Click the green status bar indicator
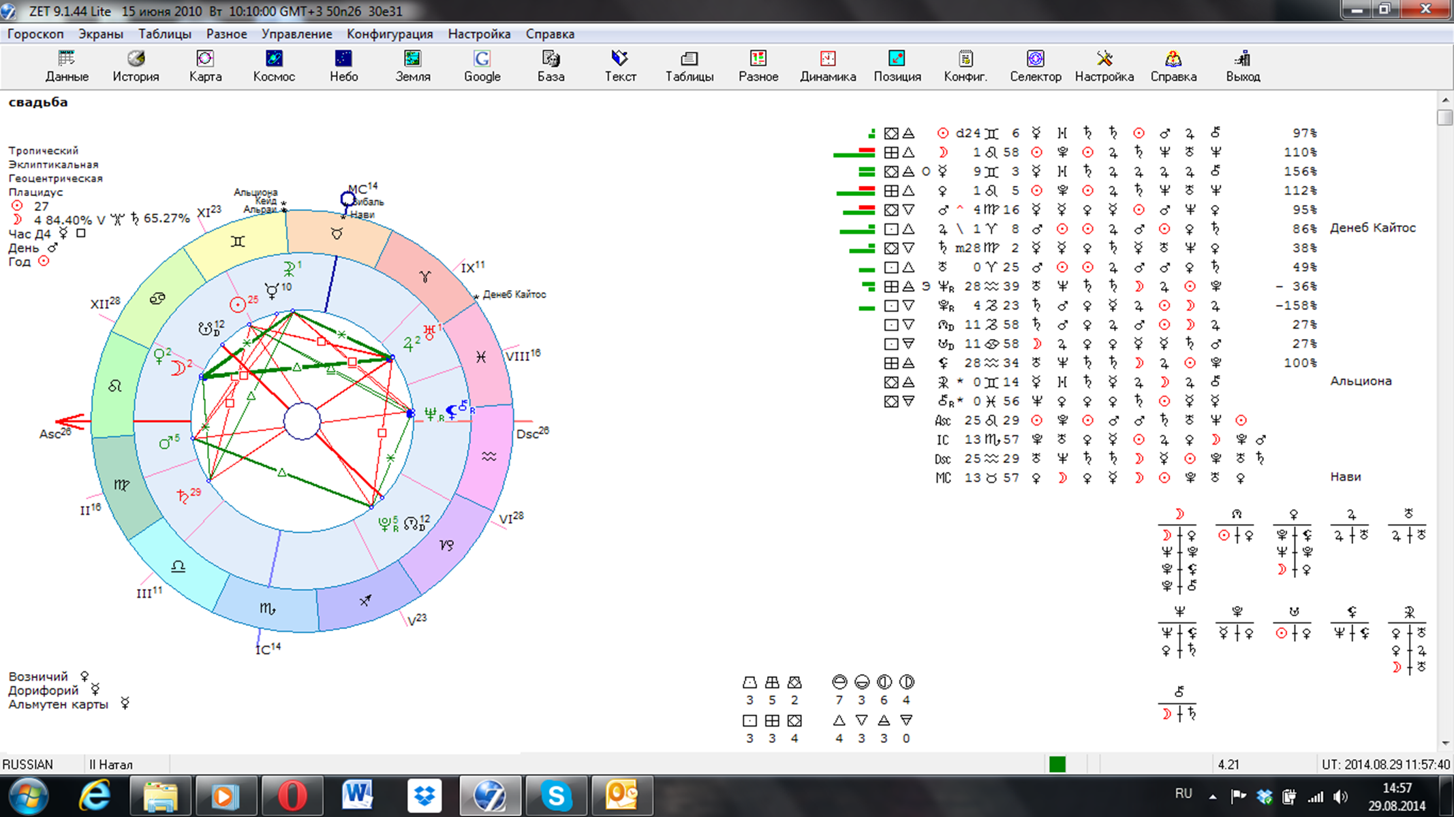This screenshot has height=817, width=1454. pyautogui.click(x=1057, y=765)
